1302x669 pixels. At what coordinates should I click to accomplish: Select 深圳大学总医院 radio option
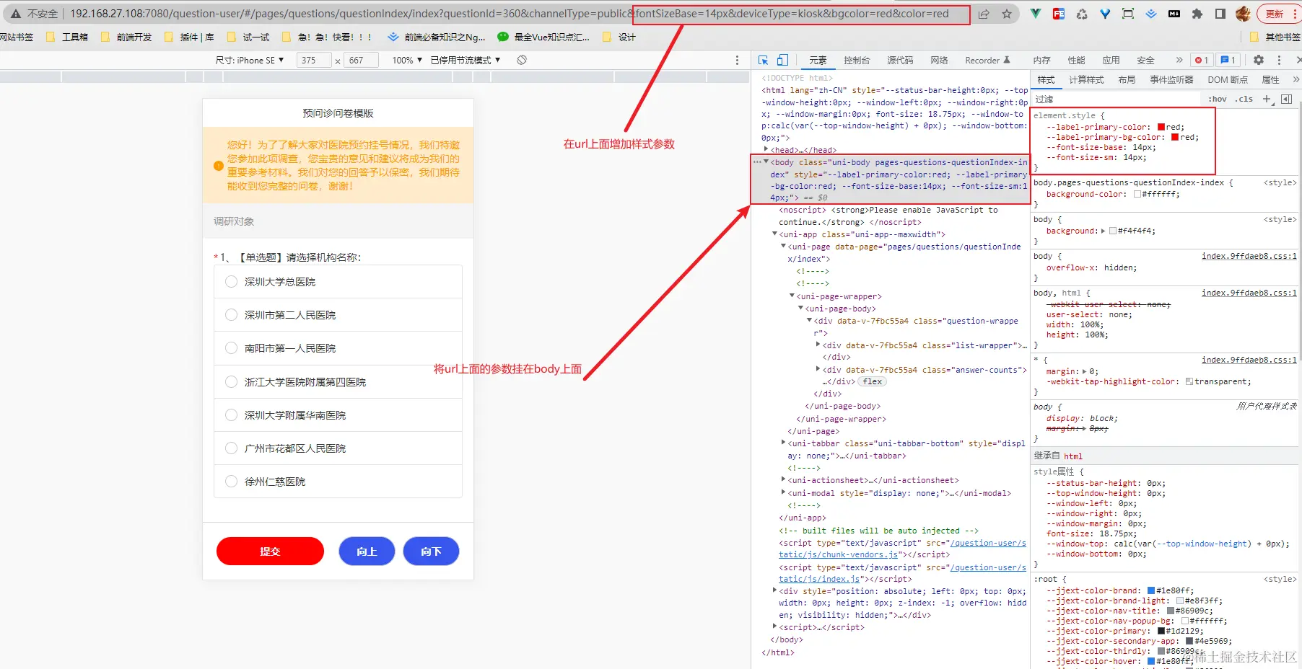pos(232,282)
